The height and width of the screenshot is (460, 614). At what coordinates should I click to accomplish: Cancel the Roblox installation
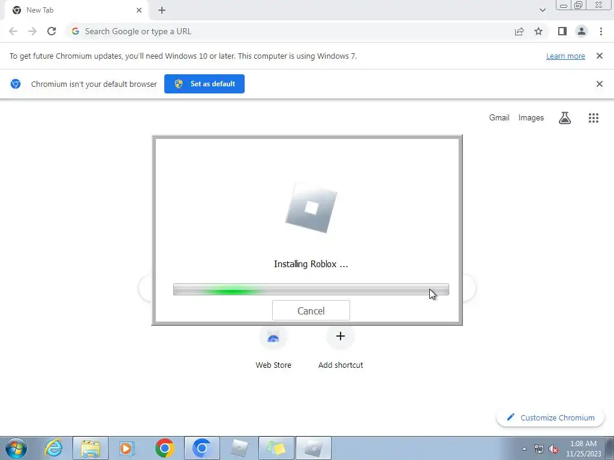tap(311, 311)
